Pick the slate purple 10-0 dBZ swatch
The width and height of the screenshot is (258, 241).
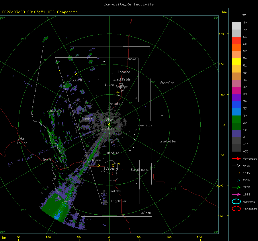(x=236, y=133)
